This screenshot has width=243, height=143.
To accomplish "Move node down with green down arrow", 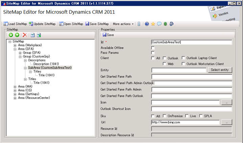I will tap(11, 35).
